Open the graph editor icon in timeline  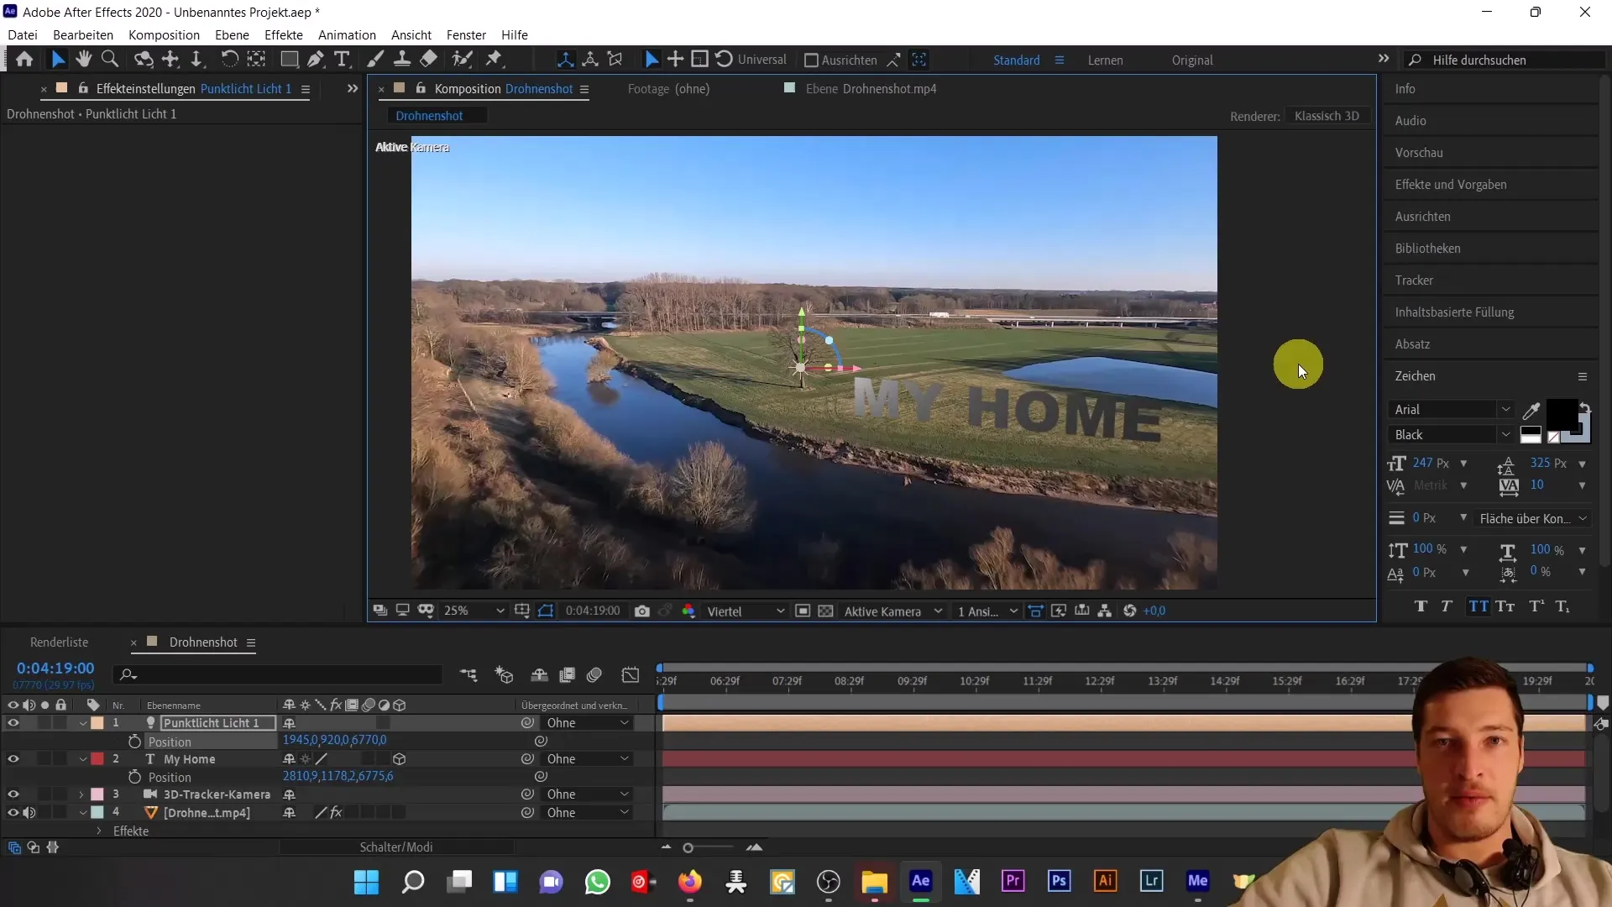(631, 675)
